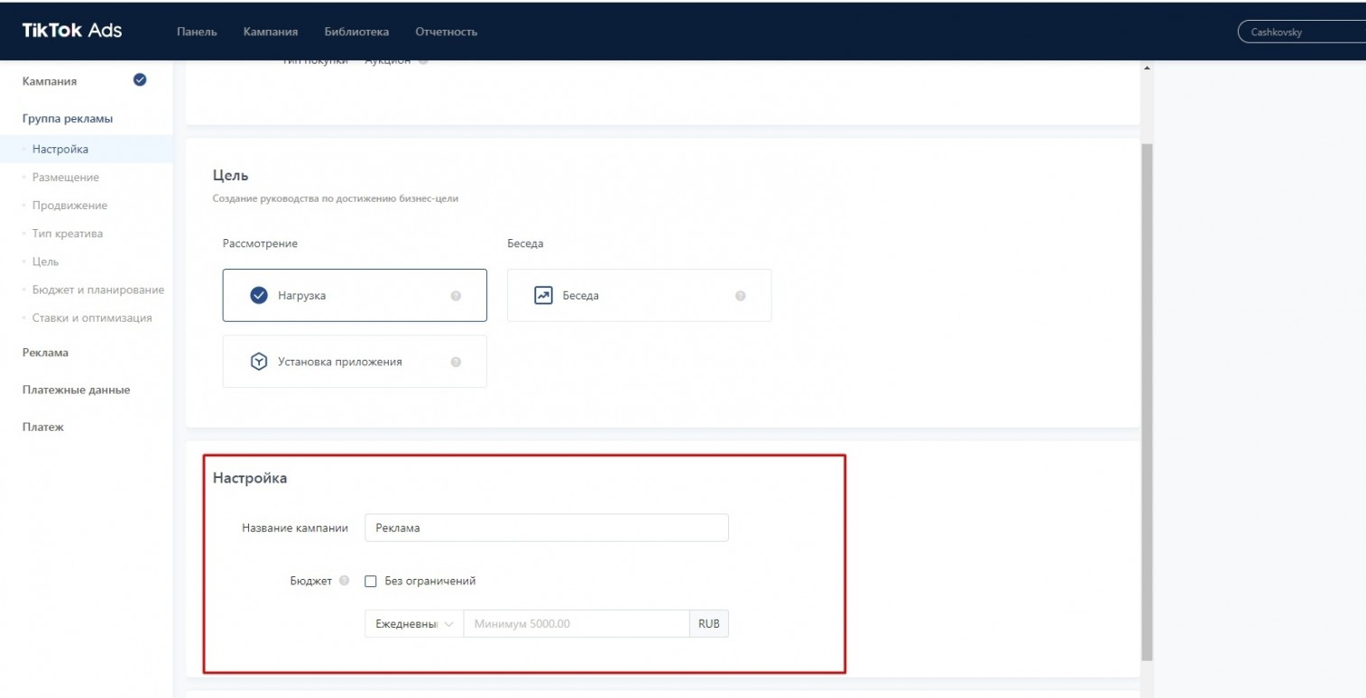Select the Нагрузка goal card
Viewport: 1366px width, 698px height.
click(355, 295)
